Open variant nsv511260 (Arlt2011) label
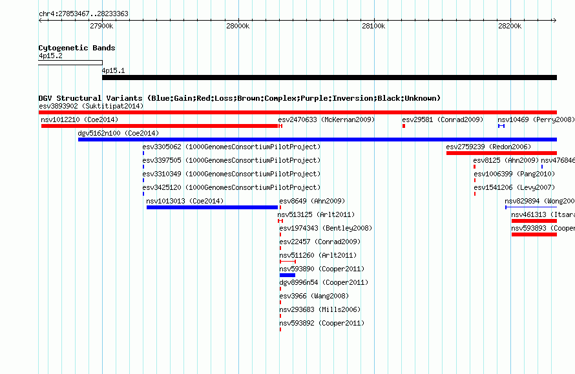This screenshot has height=374, width=575. coord(318,255)
